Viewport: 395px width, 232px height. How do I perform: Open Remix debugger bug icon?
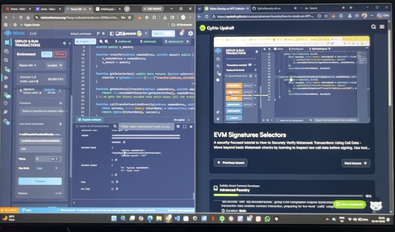click(7, 87)
